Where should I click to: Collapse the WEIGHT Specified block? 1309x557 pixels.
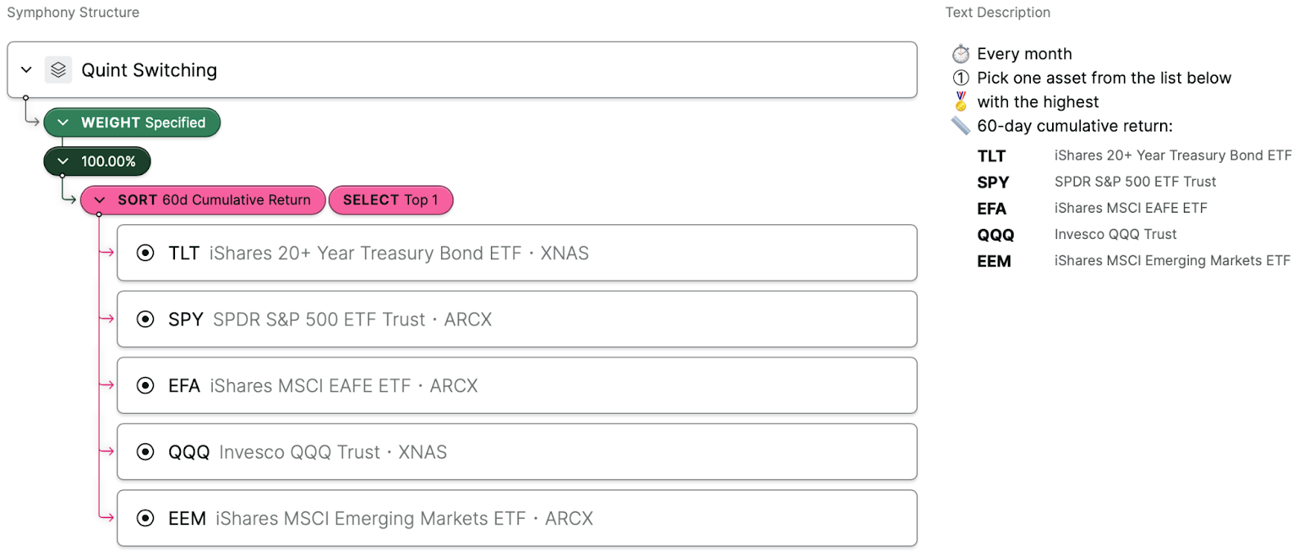63,123
